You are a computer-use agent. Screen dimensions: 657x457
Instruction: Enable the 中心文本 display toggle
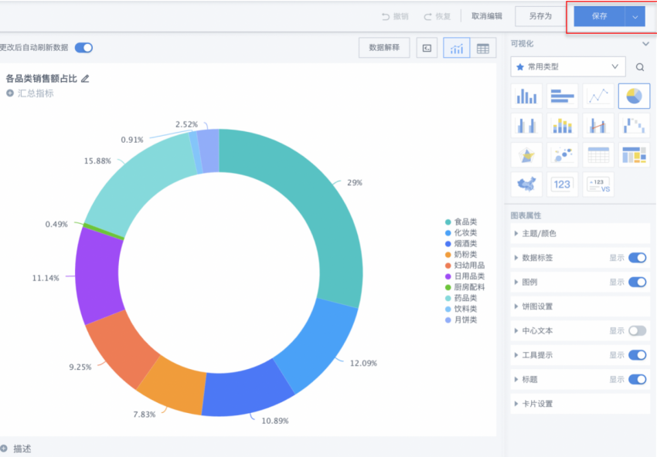tap(637, 330)
